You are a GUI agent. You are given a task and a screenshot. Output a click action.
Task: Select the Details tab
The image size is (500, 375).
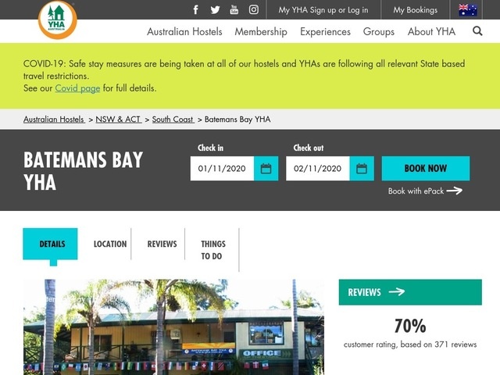[x=50, y=244]
